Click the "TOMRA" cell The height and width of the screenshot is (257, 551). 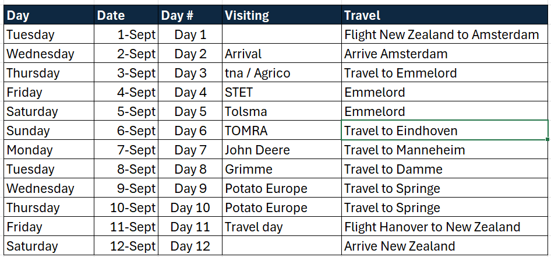coord(281,131)
